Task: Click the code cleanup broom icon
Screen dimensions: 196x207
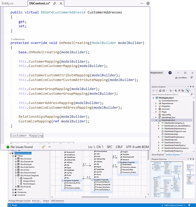Action: point(43,147)
